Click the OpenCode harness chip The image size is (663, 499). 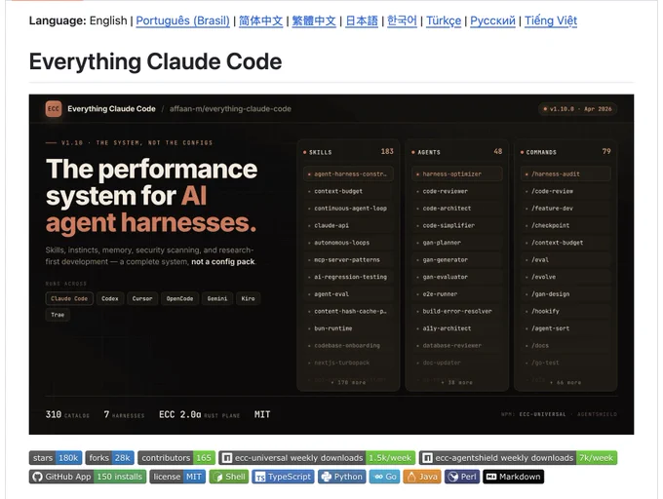[179, 298]
